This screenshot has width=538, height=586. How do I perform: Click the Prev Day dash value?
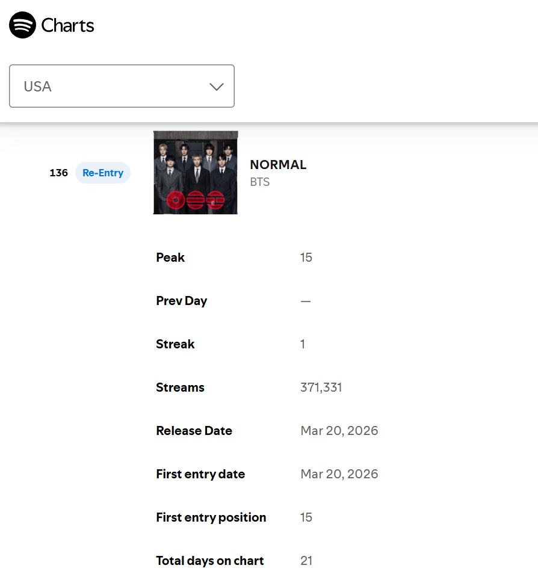pos(306,301)
